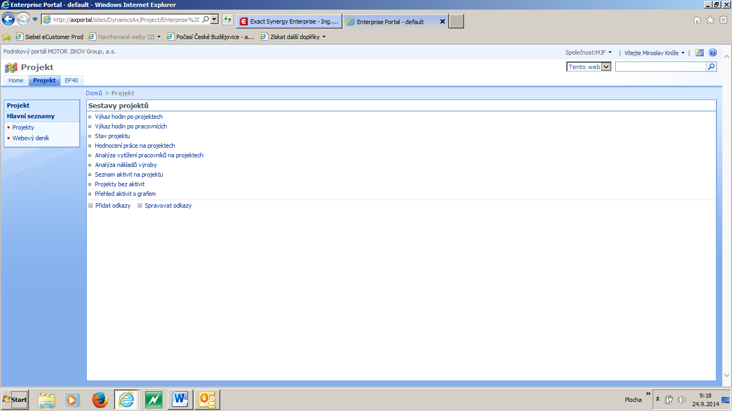This screenshot has height=411, width=732.
Task: Open Analýza nákladů výroby report
Action: tap(126, 165)
